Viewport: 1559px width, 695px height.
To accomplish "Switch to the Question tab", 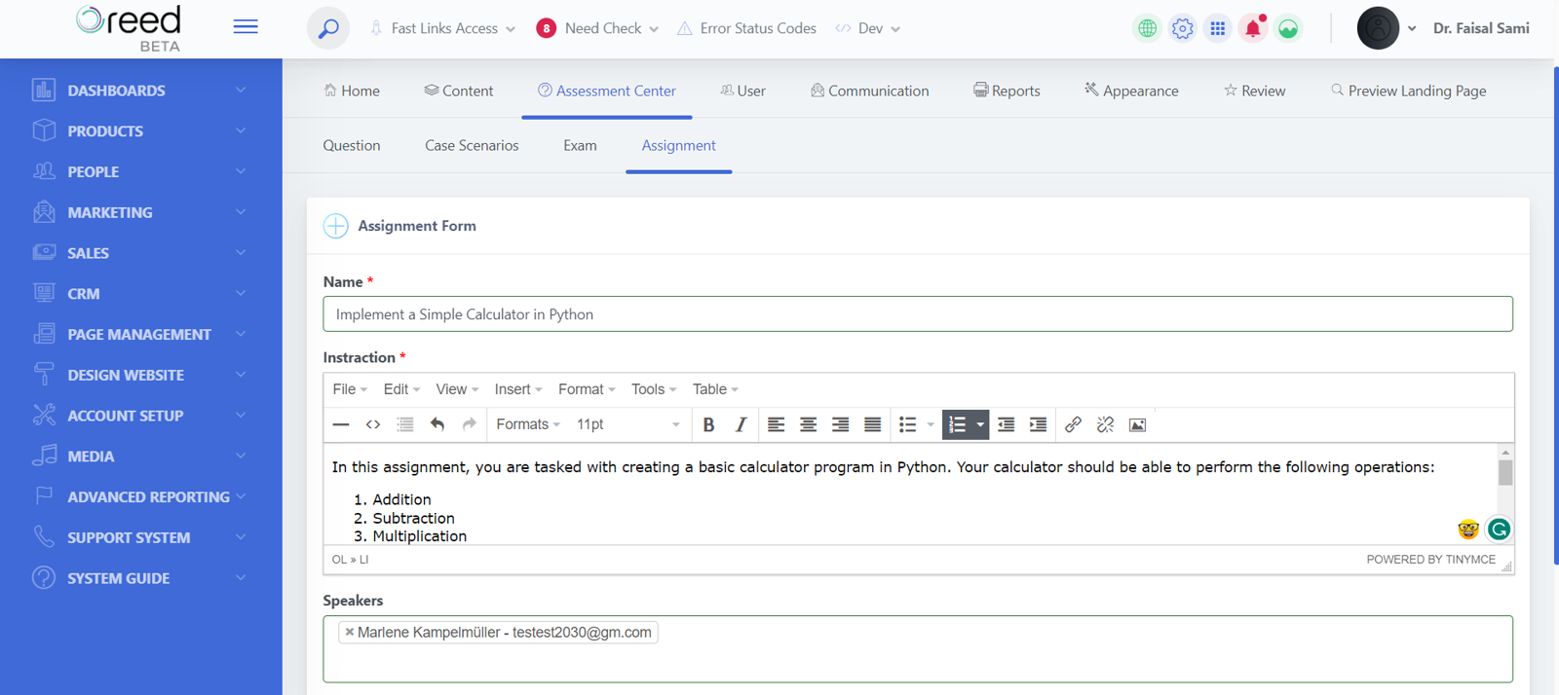I will click(x=352, y=145).
